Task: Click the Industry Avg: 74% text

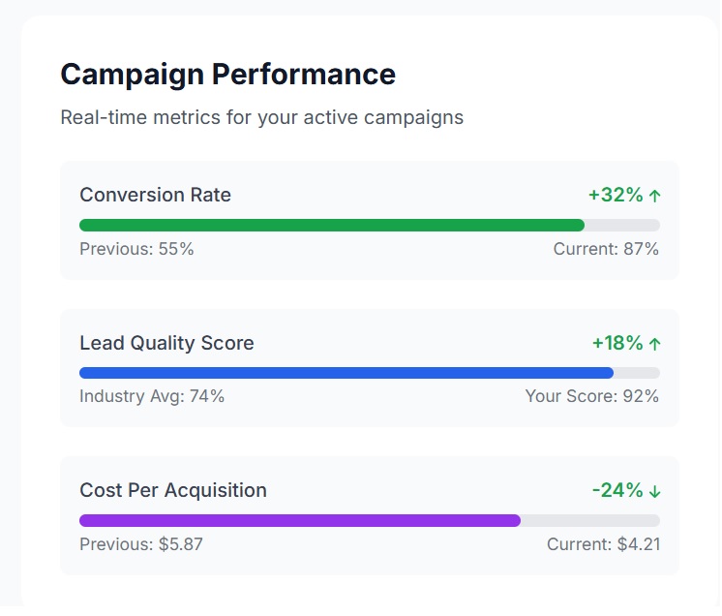Action: (x=152, y=396)
